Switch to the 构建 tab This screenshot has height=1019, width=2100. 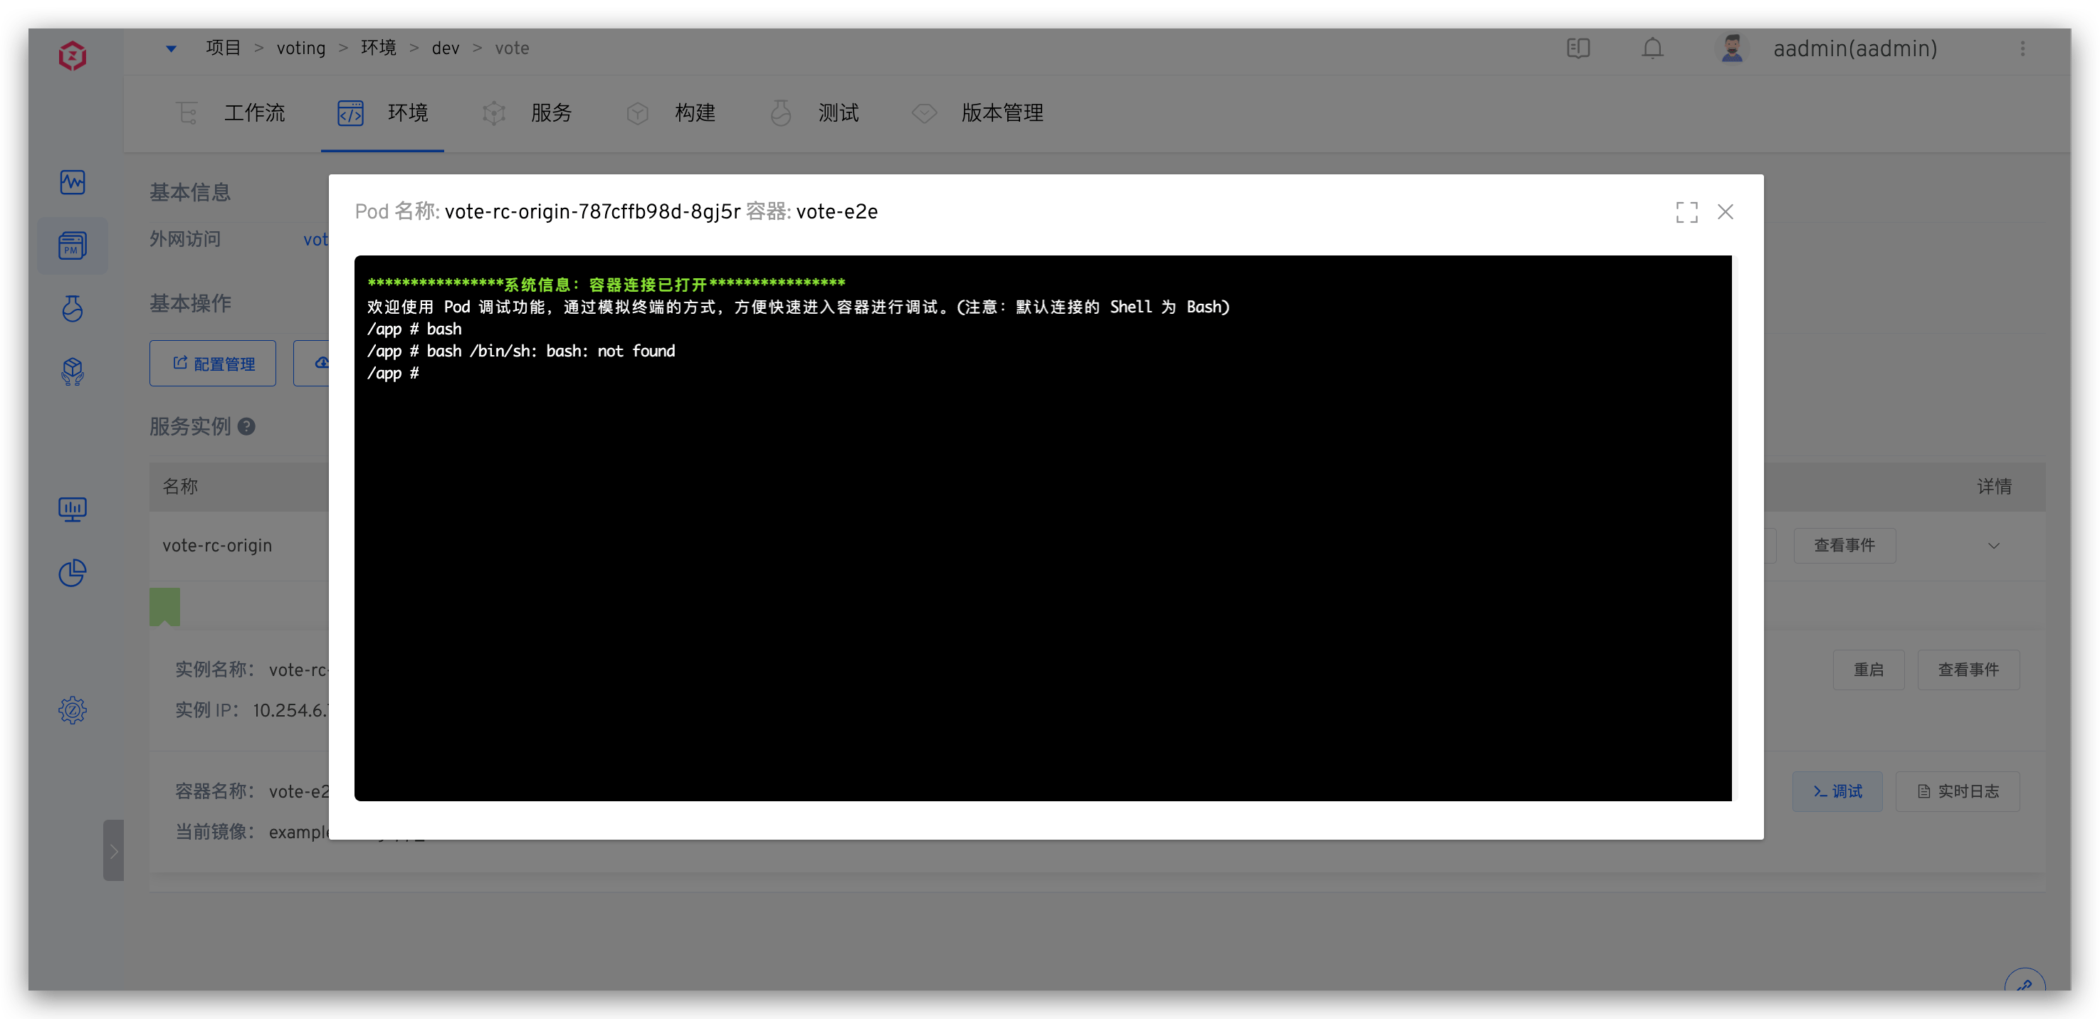695,113
